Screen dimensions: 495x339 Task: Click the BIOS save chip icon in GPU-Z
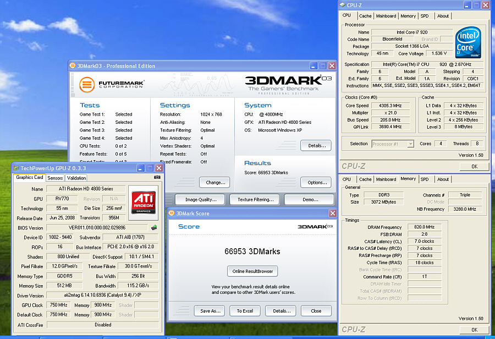tap(154, 227)
